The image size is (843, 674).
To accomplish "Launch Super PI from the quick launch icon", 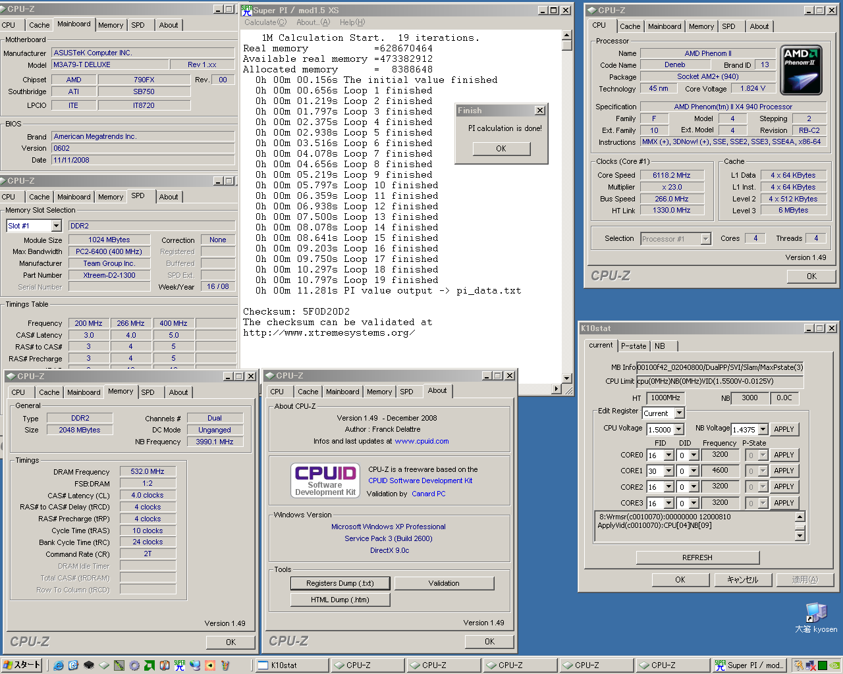I will (180, 665).
